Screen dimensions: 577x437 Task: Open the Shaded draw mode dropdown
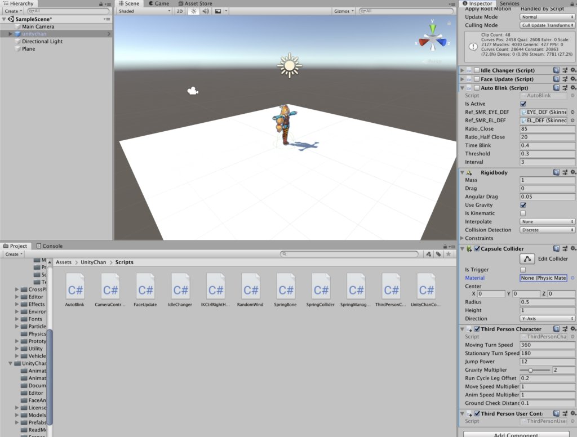pos(144,11)
